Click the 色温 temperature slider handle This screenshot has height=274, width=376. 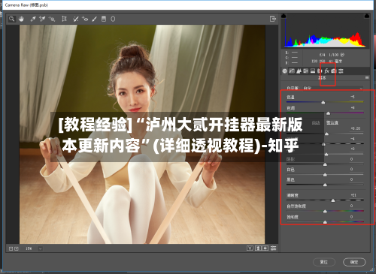323,102
